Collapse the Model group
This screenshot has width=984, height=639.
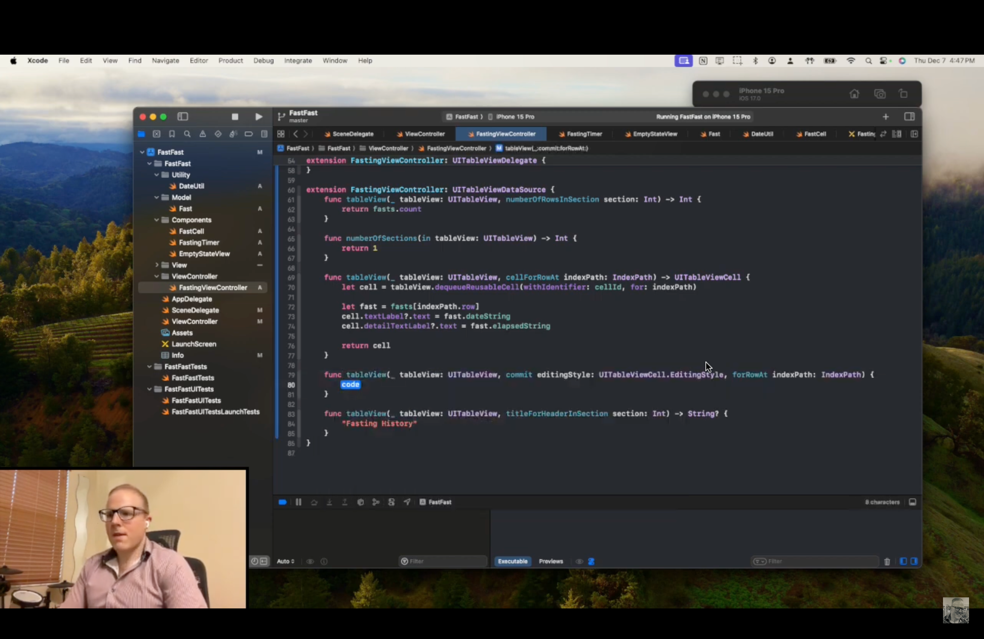(157, 197)
